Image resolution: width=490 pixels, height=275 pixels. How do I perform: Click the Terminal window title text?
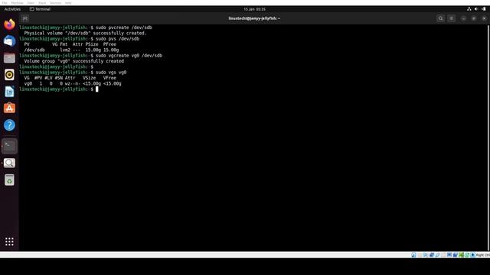tap(254, 18)
